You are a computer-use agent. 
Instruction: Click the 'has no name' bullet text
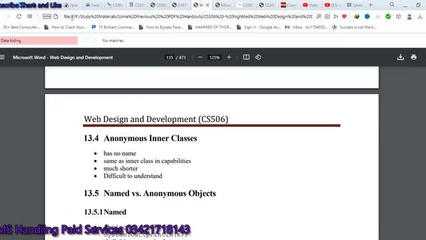[x=120, y=153]
